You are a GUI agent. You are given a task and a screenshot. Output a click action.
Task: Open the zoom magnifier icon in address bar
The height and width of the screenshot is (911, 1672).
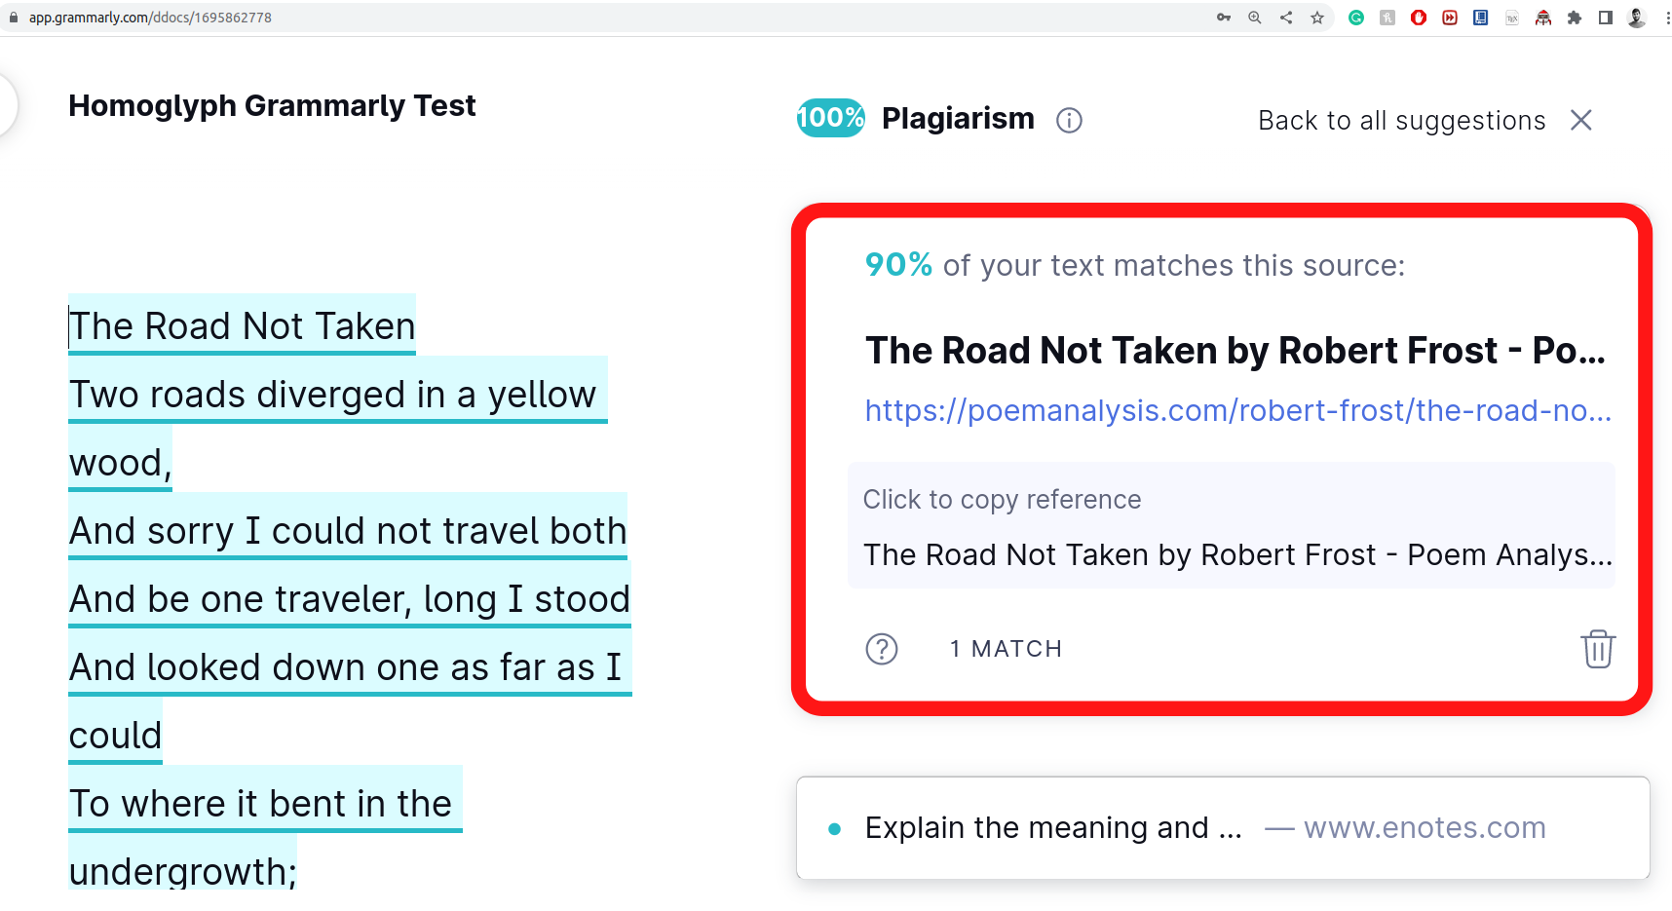pos(1255,18)
